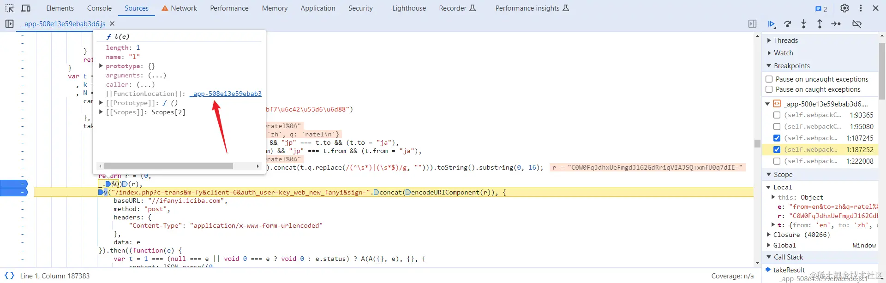Screen dimensions: 886x283
Task: Step over next function call
Action: (x=788, y=24)
